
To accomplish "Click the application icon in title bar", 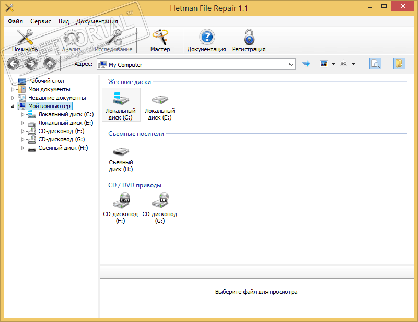I will tap(9, 8).
